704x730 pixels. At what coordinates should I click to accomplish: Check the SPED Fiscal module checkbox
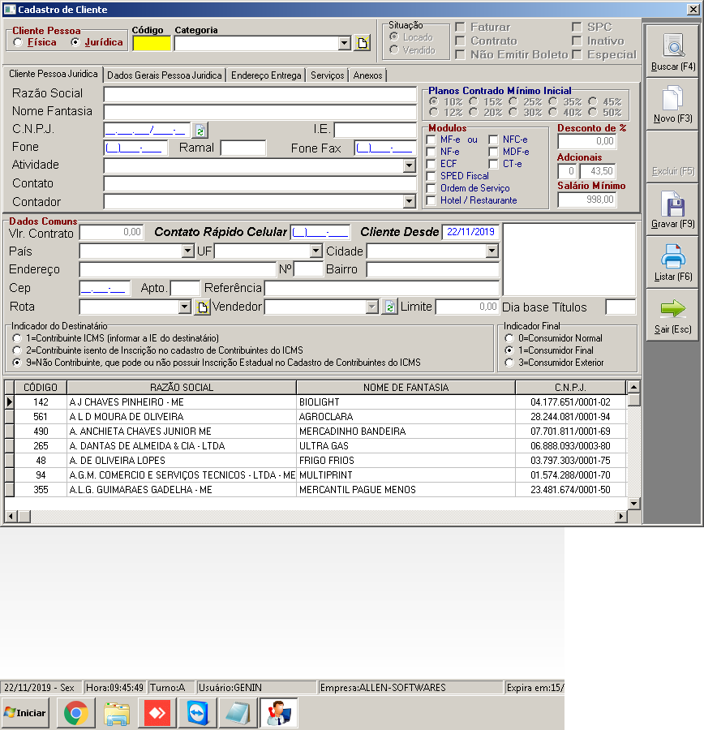[431, 176]
